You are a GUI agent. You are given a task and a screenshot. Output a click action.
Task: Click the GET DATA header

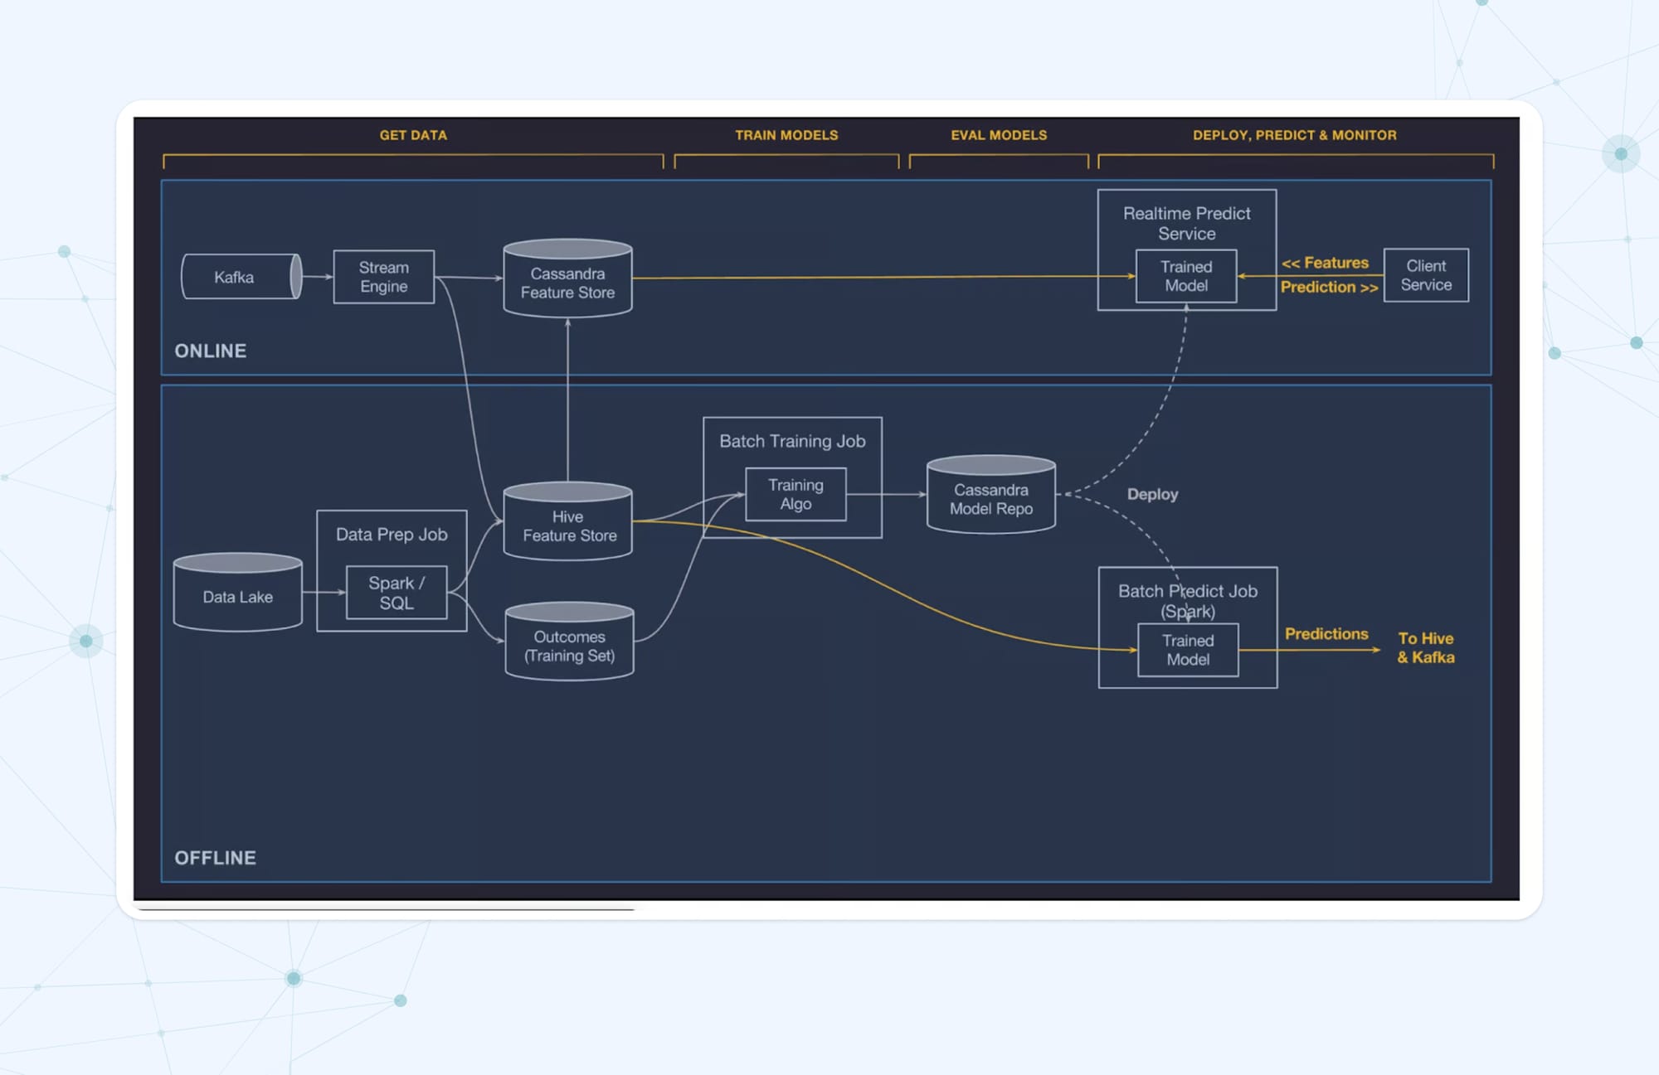[413, 135]
